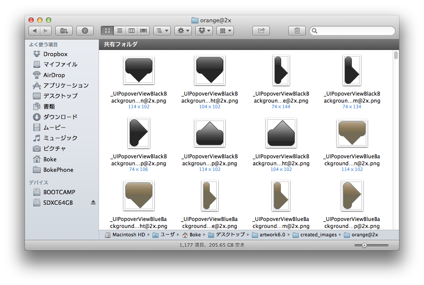Click the デバイス sidebar heading
The height and width of the screenshot is (285, 424).
tap(39, 183)
